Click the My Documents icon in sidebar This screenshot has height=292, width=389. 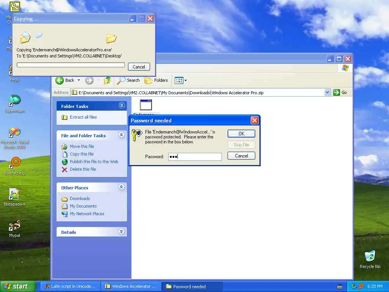[x=65, y=206]
